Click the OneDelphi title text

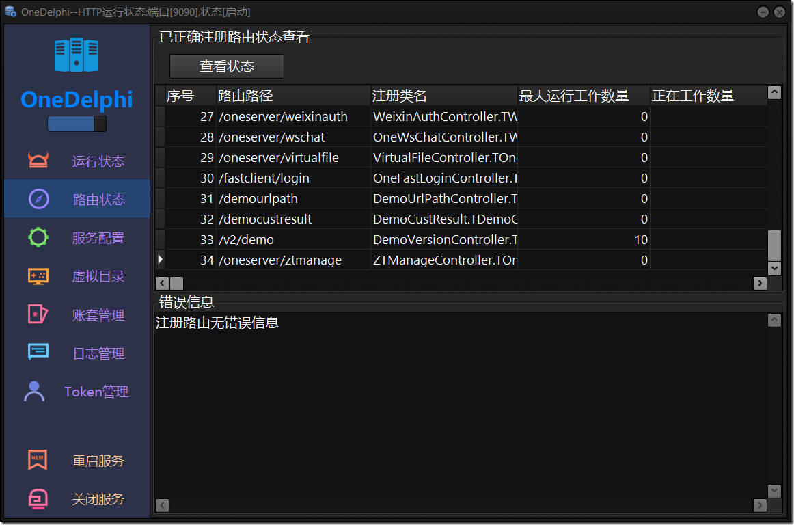[x=76, y=100]
